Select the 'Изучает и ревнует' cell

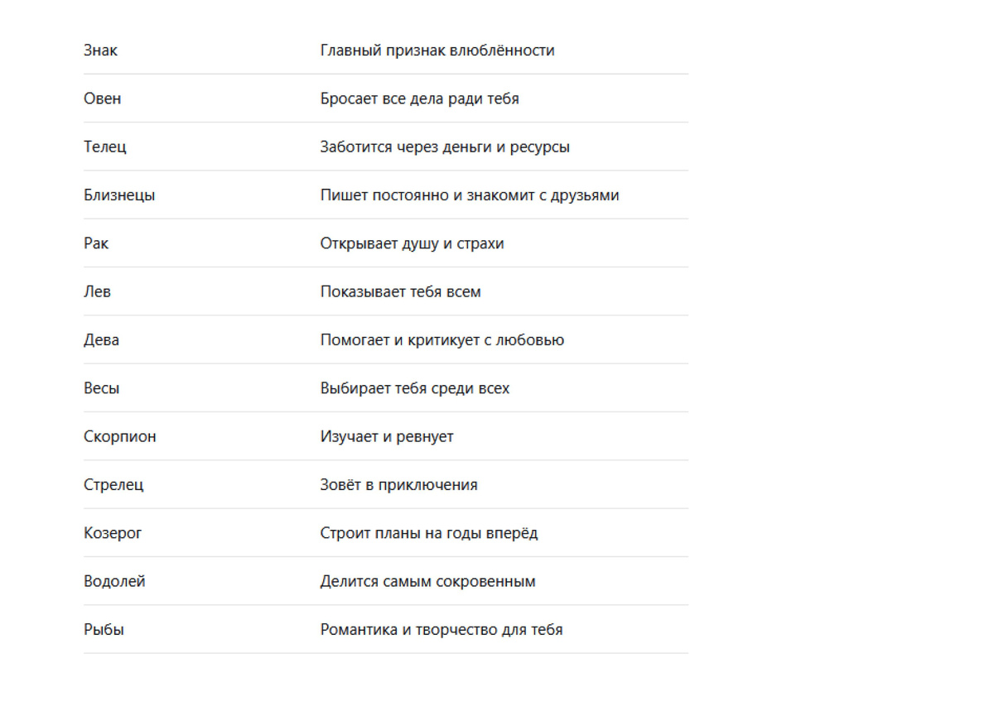click(387, 436)
